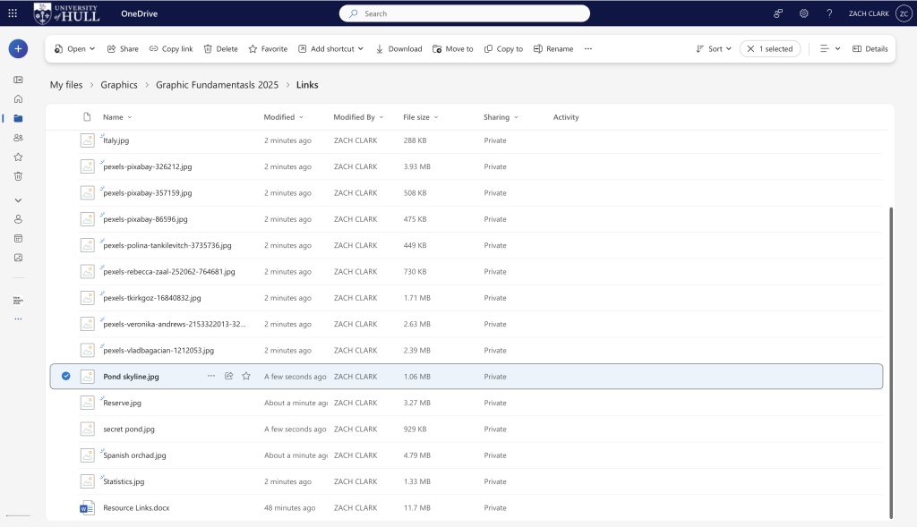Viewport: 917px width, 527px height.
Task: Open the toolbar more options ellipsis
Action: tap(588, 49)
